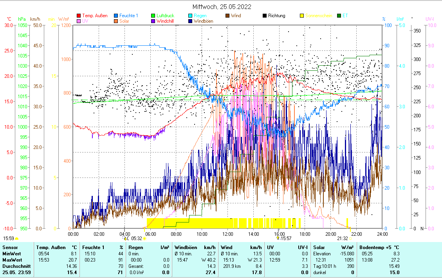
Task: Click the green Luftdruck legend square
Action: 153,16
